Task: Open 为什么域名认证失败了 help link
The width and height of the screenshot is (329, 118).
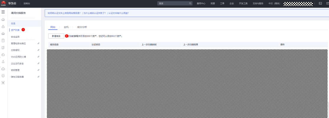Action: click(x=95, y=13)
